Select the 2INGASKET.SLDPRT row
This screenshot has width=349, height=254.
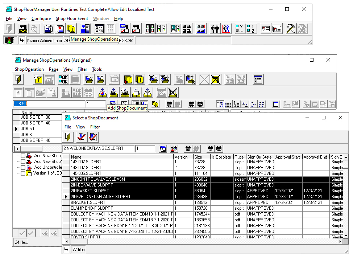click(x=203, y=191)
